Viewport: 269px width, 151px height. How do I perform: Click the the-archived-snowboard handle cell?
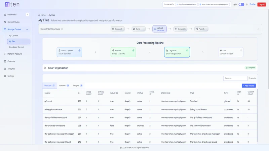click(x=55, y=125)
